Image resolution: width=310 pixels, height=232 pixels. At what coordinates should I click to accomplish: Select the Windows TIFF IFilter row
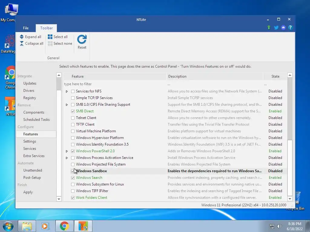click(x=175, y=191)
